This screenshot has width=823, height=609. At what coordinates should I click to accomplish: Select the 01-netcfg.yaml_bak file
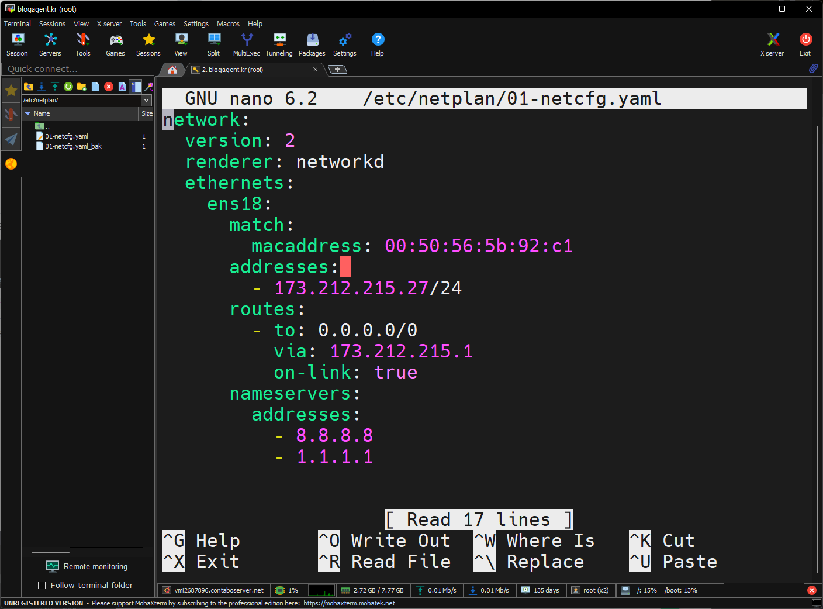(x=73, y=146)
